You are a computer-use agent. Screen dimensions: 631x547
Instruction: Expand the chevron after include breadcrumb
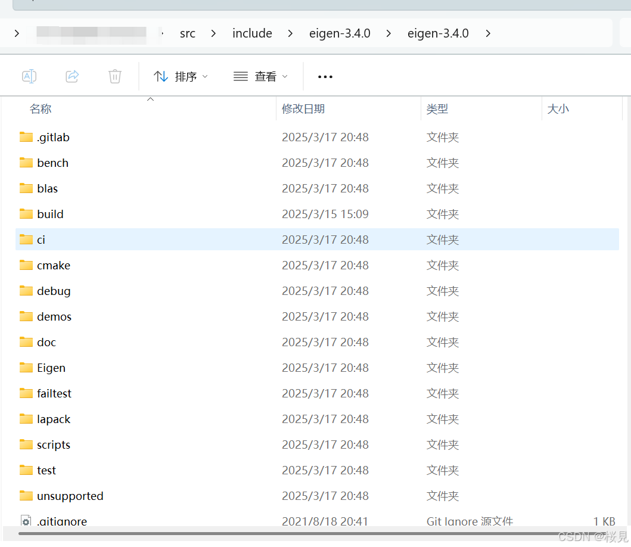pos(290,33)
